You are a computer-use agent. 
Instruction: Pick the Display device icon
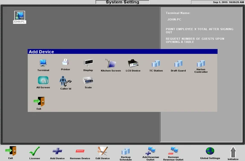pos(88,65)
